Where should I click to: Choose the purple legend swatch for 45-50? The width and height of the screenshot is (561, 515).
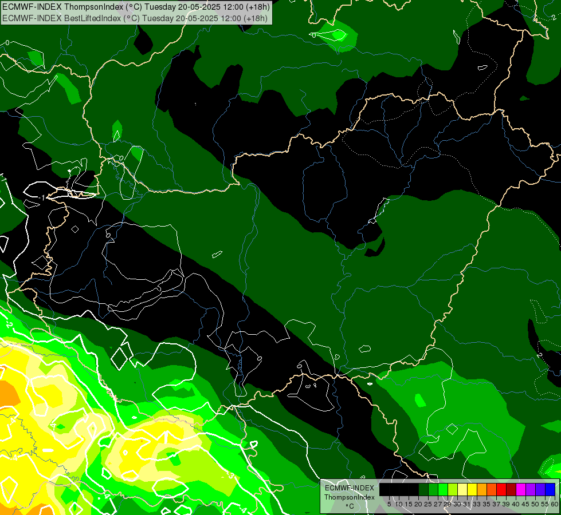coord(531,489)
